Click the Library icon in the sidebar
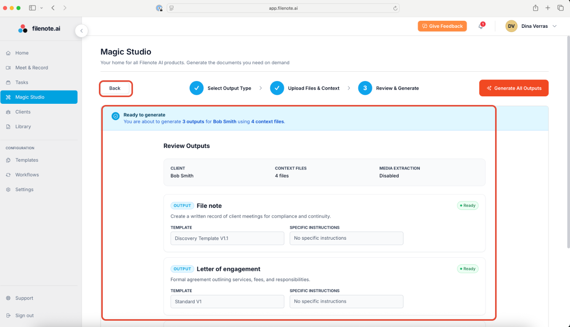The image size is (570, 327). pyautogui.click(x=8, y=126)
